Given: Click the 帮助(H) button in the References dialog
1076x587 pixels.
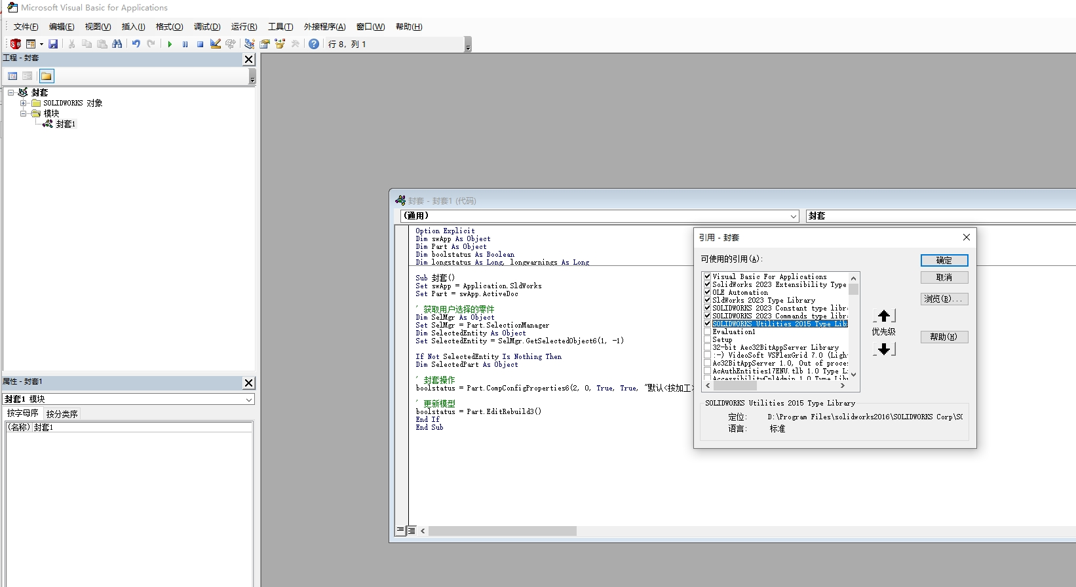Looking at the screenshot, I should [x=944, y=337].
